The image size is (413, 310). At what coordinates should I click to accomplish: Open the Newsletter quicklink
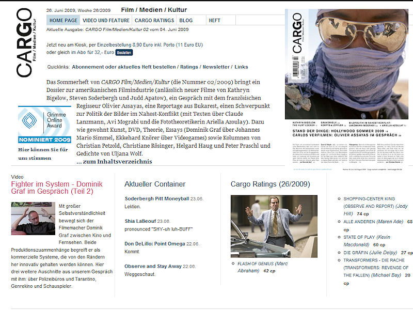(216, 67)
